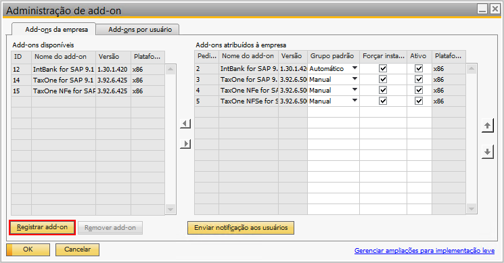Screen dimensions: 504x263
Task: Uncheck Ativo for TaxOne NFSe row 5
Action: (x=419, y=101)
